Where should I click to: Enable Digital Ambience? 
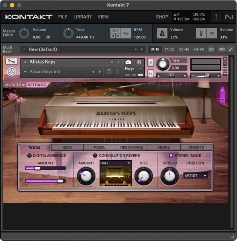click(29, 155)
